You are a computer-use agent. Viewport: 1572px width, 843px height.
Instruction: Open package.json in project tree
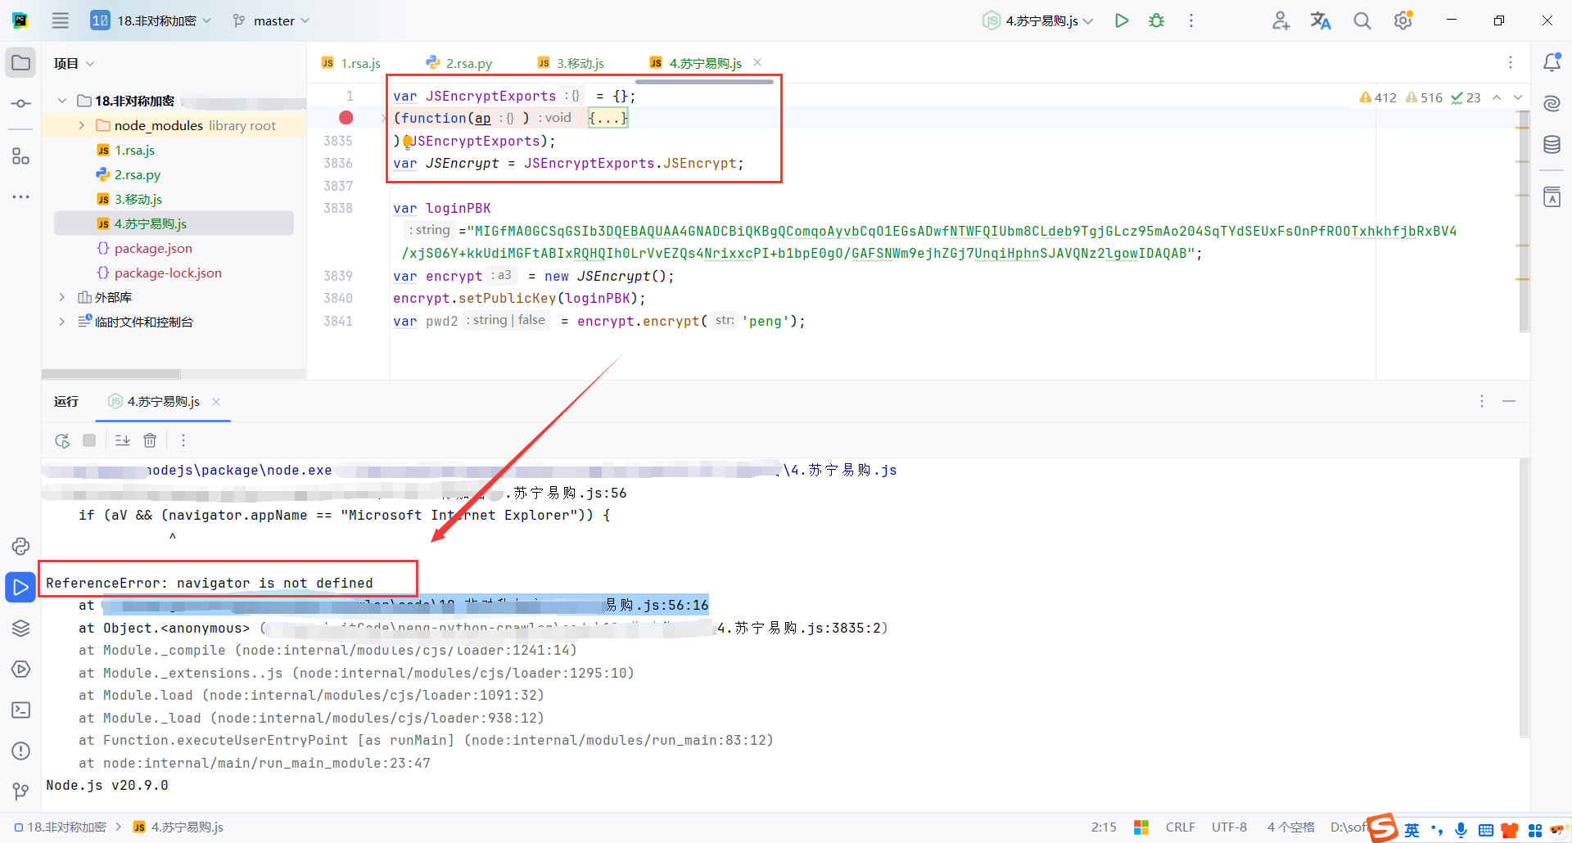tap(153, 248)
